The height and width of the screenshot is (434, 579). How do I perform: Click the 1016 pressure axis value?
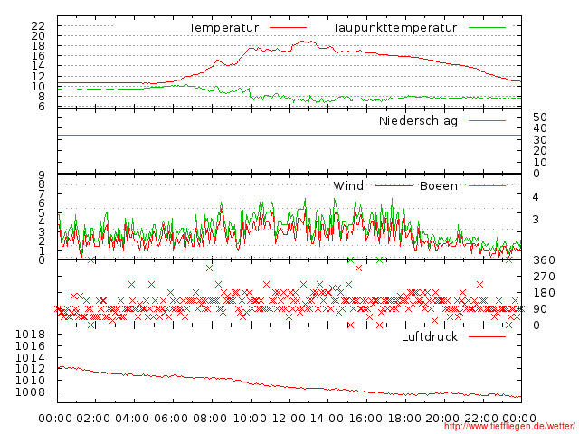(x=30, y=345)
